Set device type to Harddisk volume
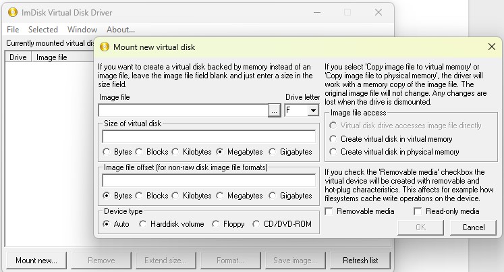 [x=143, y=223]
